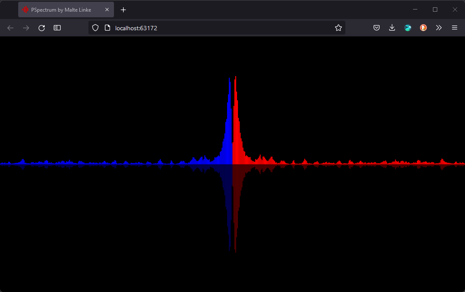
Task: Open the DuckDuckGo extension
Action: tap(423, 28)
